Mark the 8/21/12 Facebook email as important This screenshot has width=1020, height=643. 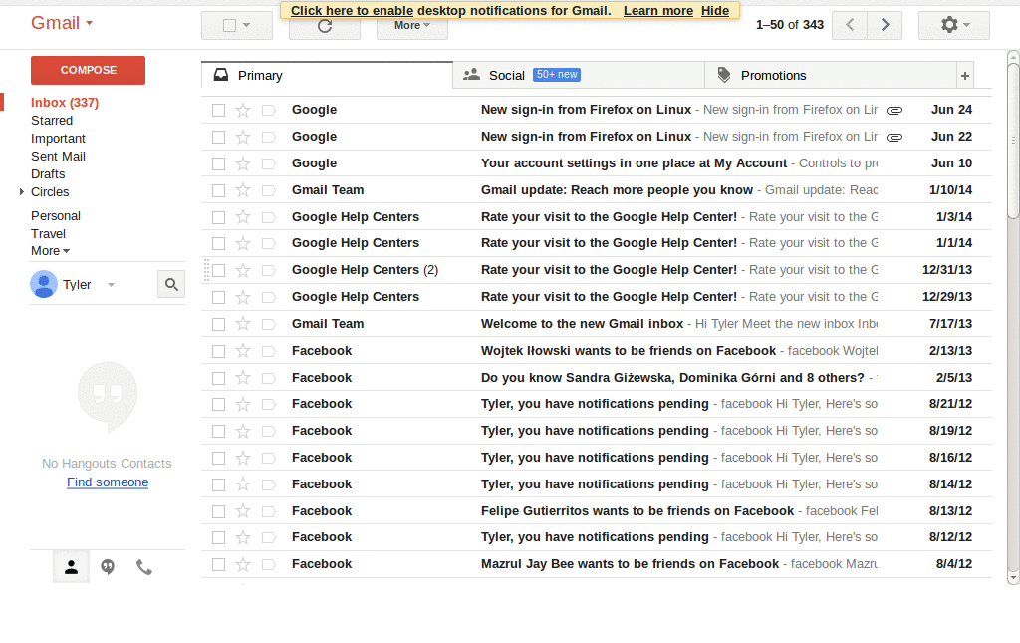[268, 404]
